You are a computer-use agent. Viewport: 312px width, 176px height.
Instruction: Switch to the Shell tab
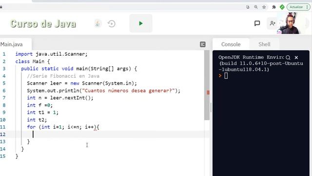pos(264,44)
